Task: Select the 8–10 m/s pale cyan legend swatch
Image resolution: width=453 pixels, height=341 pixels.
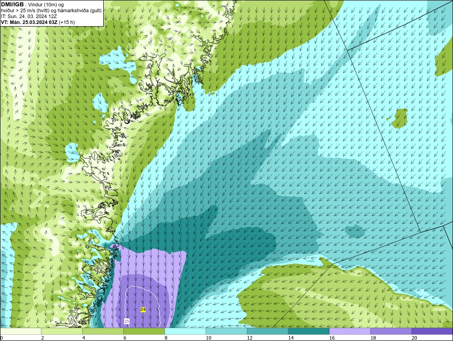Action: (x=185, y=331)
